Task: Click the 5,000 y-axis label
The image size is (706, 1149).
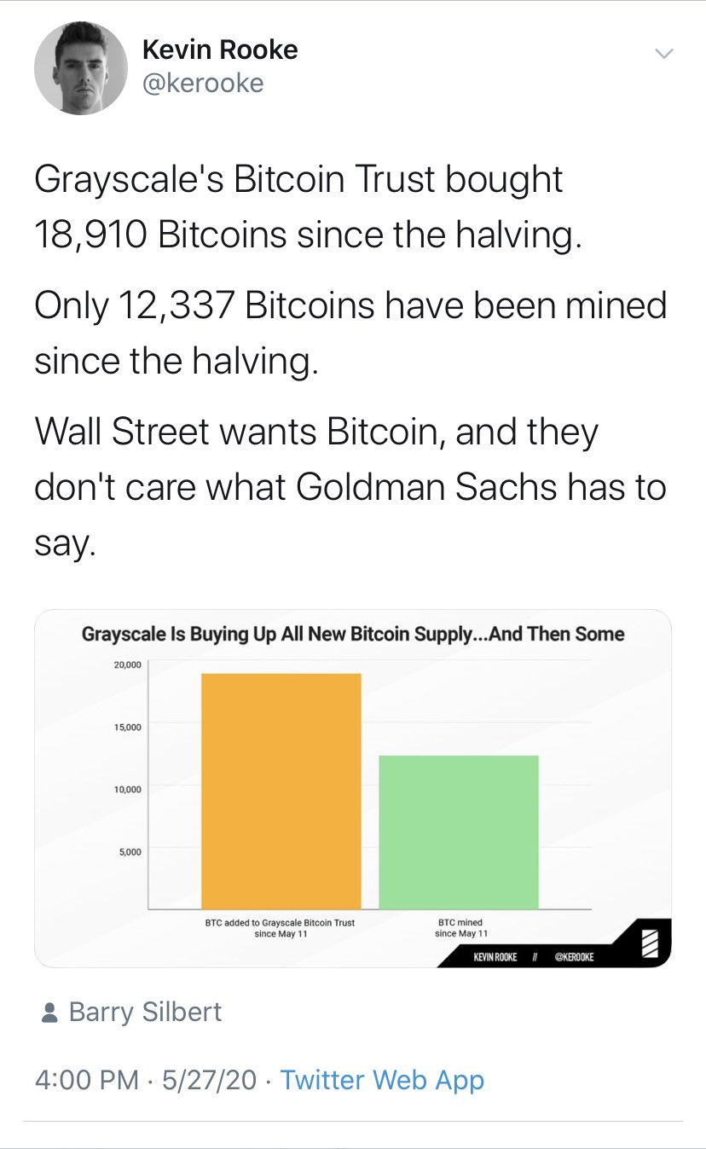Action: pos(130,850)
